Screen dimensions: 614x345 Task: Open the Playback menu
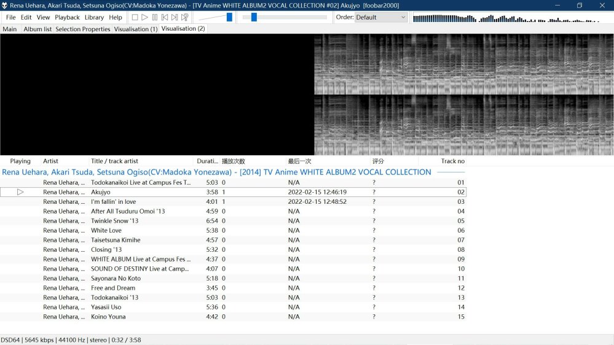(x=67, y=17)
